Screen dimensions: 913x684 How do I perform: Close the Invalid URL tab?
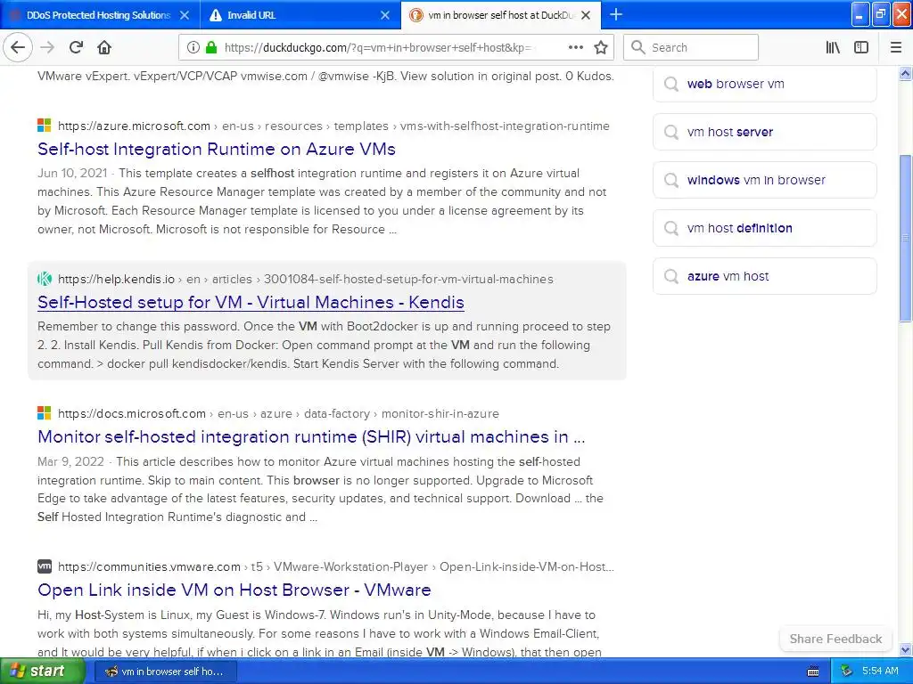(385, 15)
